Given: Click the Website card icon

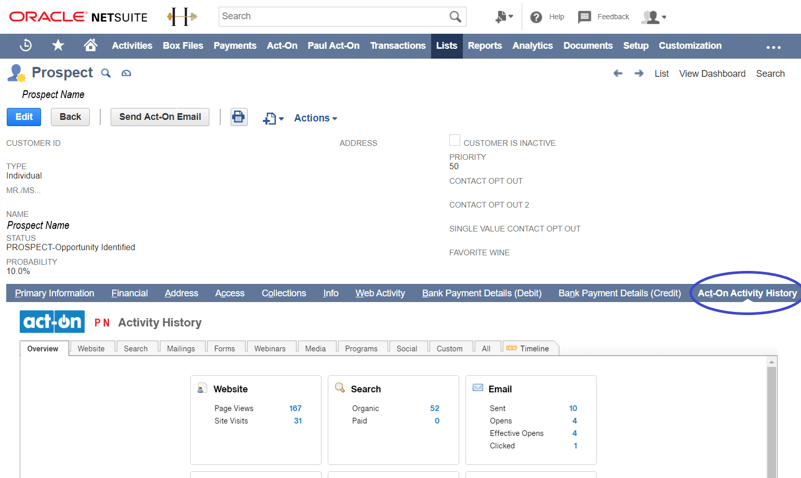Looking at the screenshot, I should click(202, 388).
